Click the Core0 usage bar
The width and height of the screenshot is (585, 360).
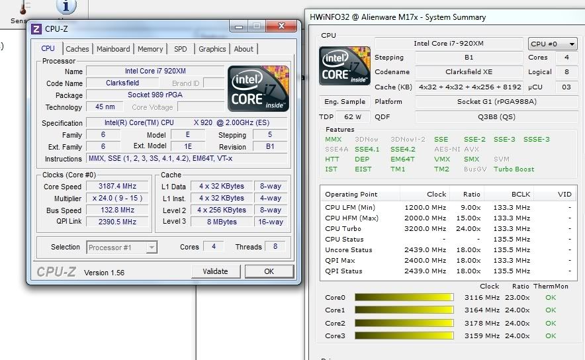click(404, 297)
